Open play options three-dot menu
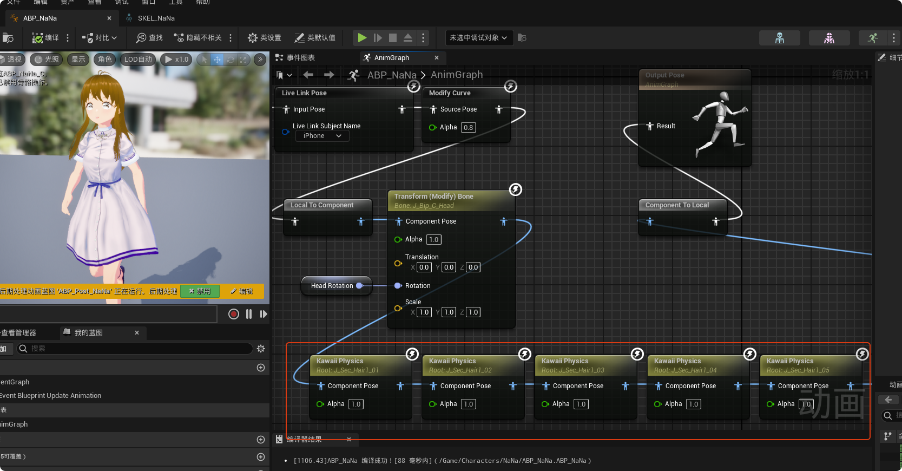 click(x=423, y=38)
